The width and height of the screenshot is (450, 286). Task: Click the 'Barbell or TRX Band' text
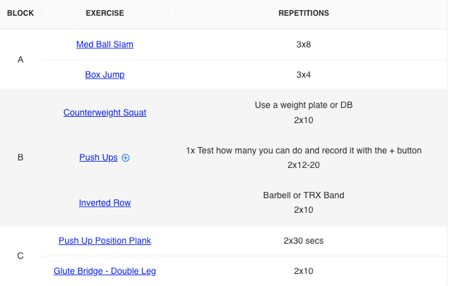click(304, 195)
